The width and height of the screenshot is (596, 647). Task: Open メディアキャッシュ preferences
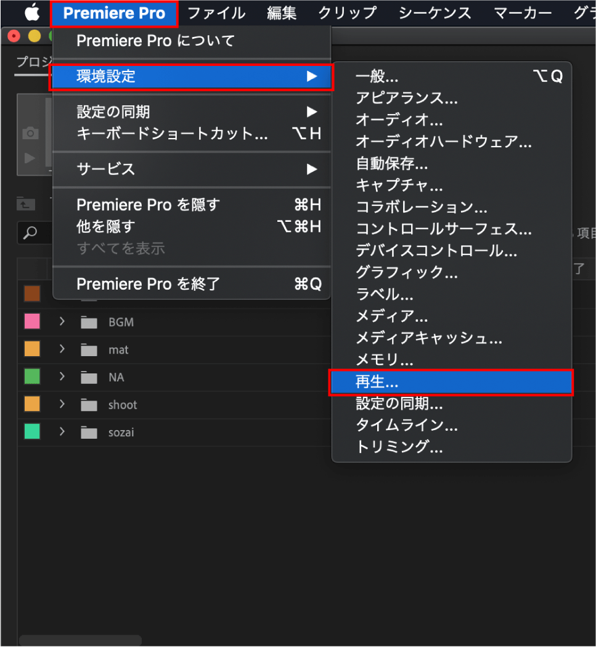452,338
